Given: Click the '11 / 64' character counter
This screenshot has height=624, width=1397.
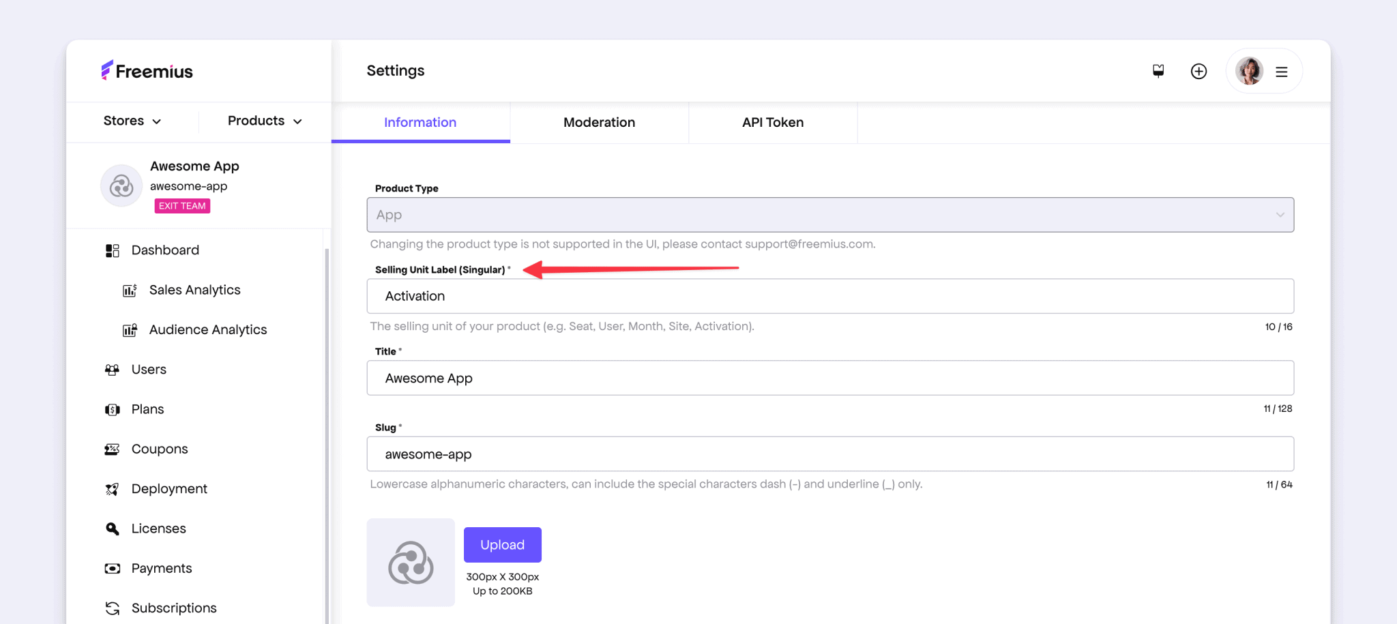Looking at the screenshot, I should click(x=1279, y=485).
